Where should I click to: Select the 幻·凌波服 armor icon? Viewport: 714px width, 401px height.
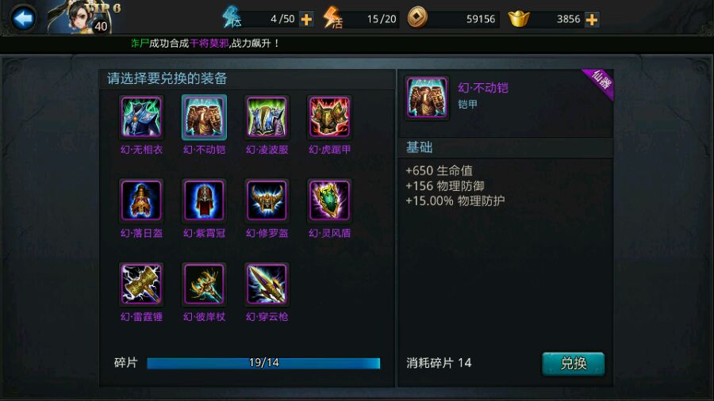pos(267,116)
